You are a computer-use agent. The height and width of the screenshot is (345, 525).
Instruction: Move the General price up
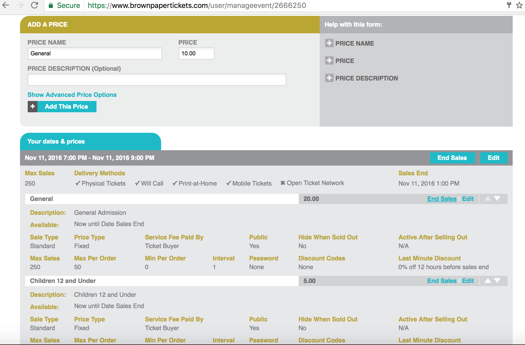click(x=488, y=199)
